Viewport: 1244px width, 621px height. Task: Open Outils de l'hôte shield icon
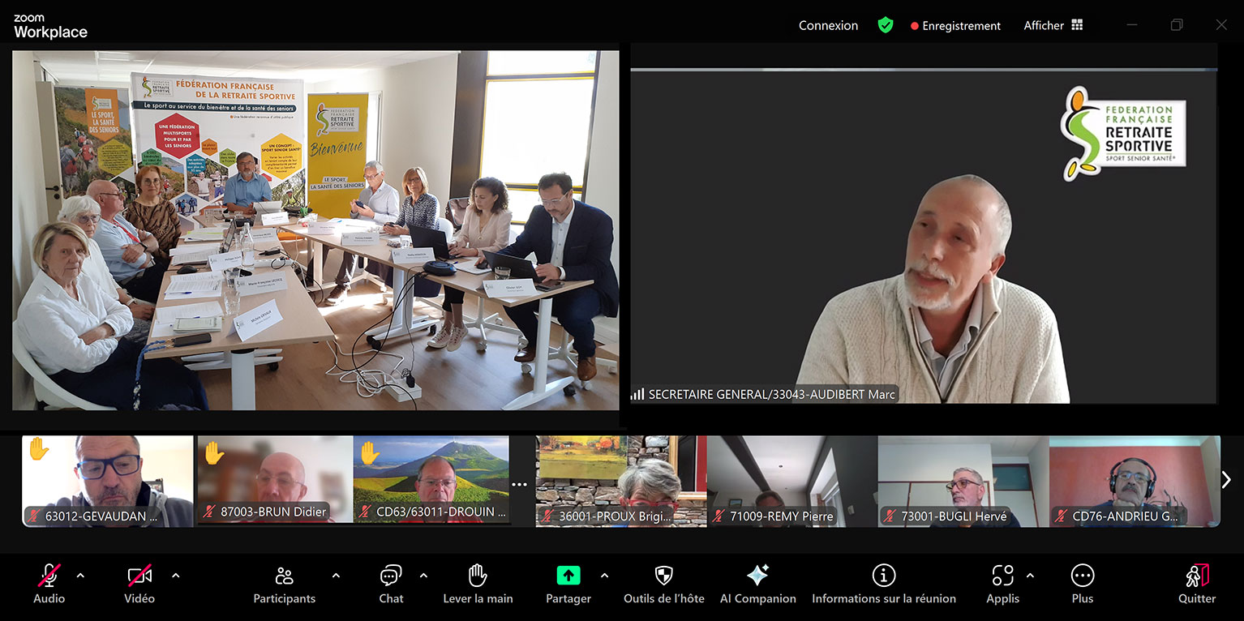(663, 576)
